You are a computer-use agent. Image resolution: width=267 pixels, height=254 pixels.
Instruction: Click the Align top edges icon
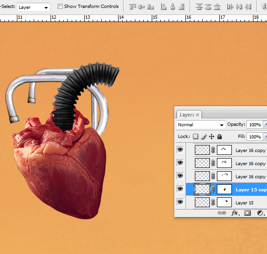(x=133, y=7)
